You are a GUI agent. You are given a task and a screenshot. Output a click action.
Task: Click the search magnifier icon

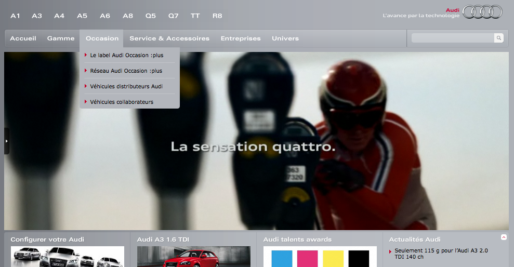(498, 38)
